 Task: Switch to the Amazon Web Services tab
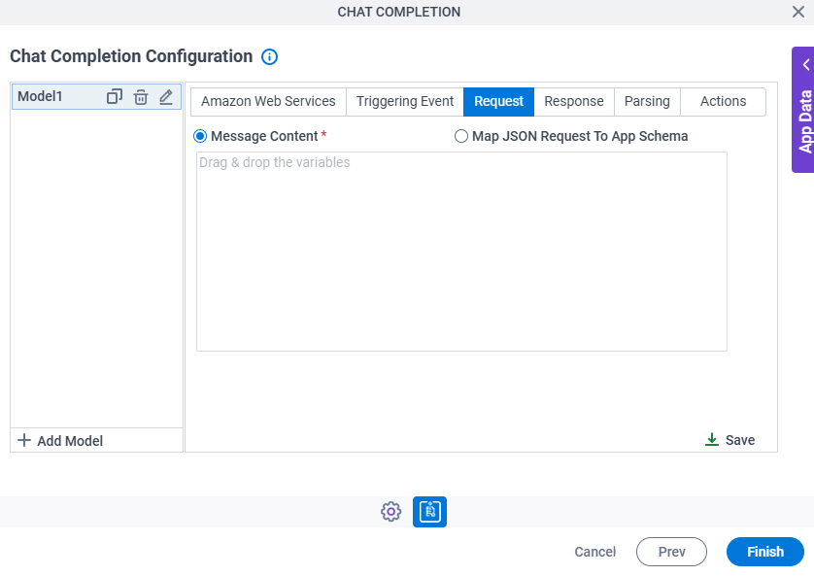point(268,101)
